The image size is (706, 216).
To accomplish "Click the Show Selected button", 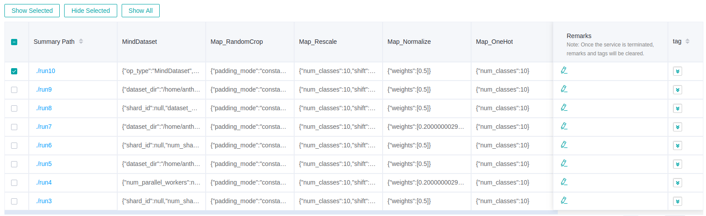I will click(x=32, y=11).
